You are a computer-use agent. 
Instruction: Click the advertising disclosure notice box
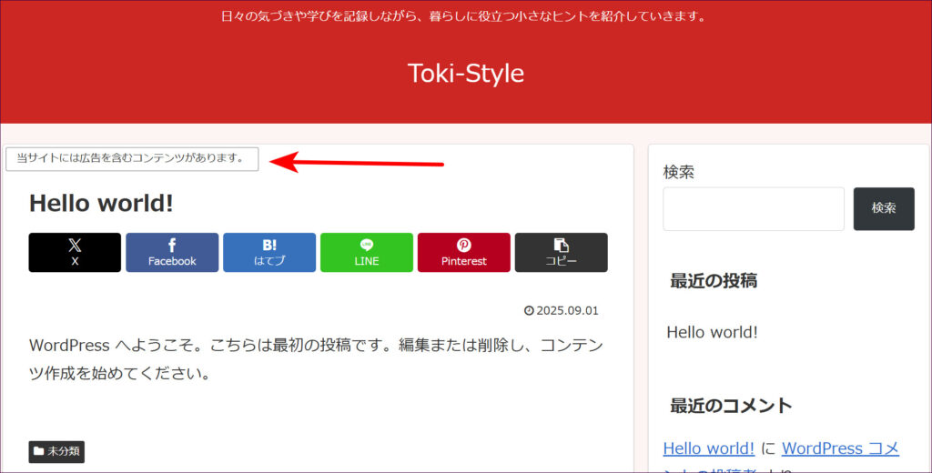[x=132, y=158]
